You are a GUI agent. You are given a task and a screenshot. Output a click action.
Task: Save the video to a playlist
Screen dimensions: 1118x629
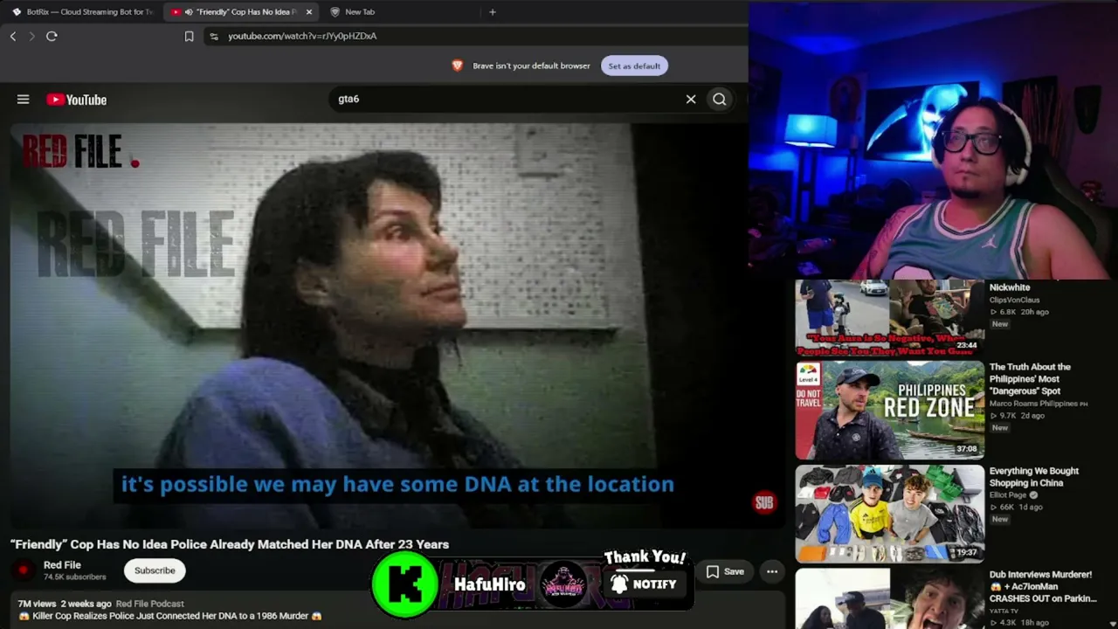click(726, 571)
